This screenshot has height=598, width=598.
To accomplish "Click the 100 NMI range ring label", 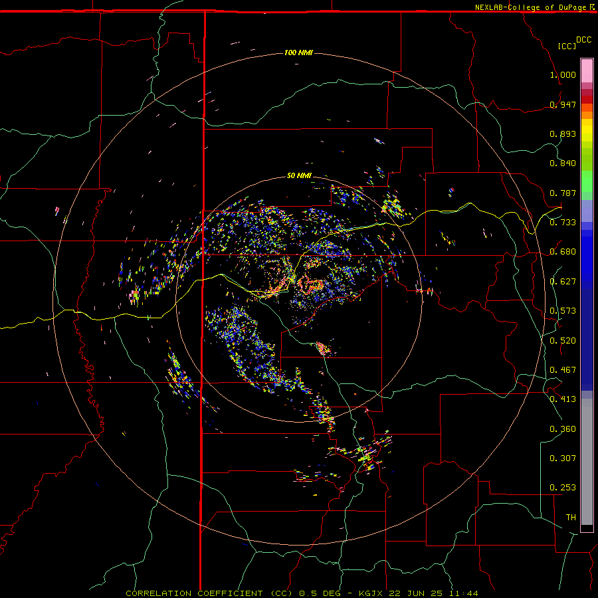I will (298, 52).
